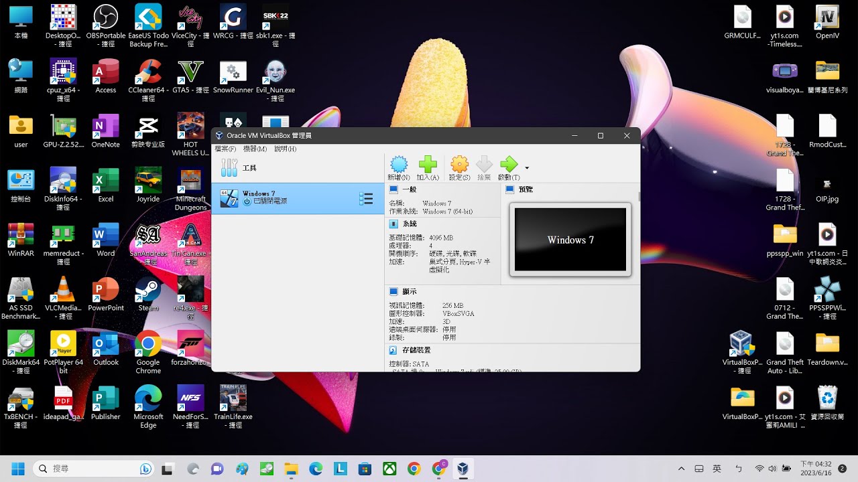Open File Explorer from the taskbar
858x482 pixels.
[x=291, y=469]
